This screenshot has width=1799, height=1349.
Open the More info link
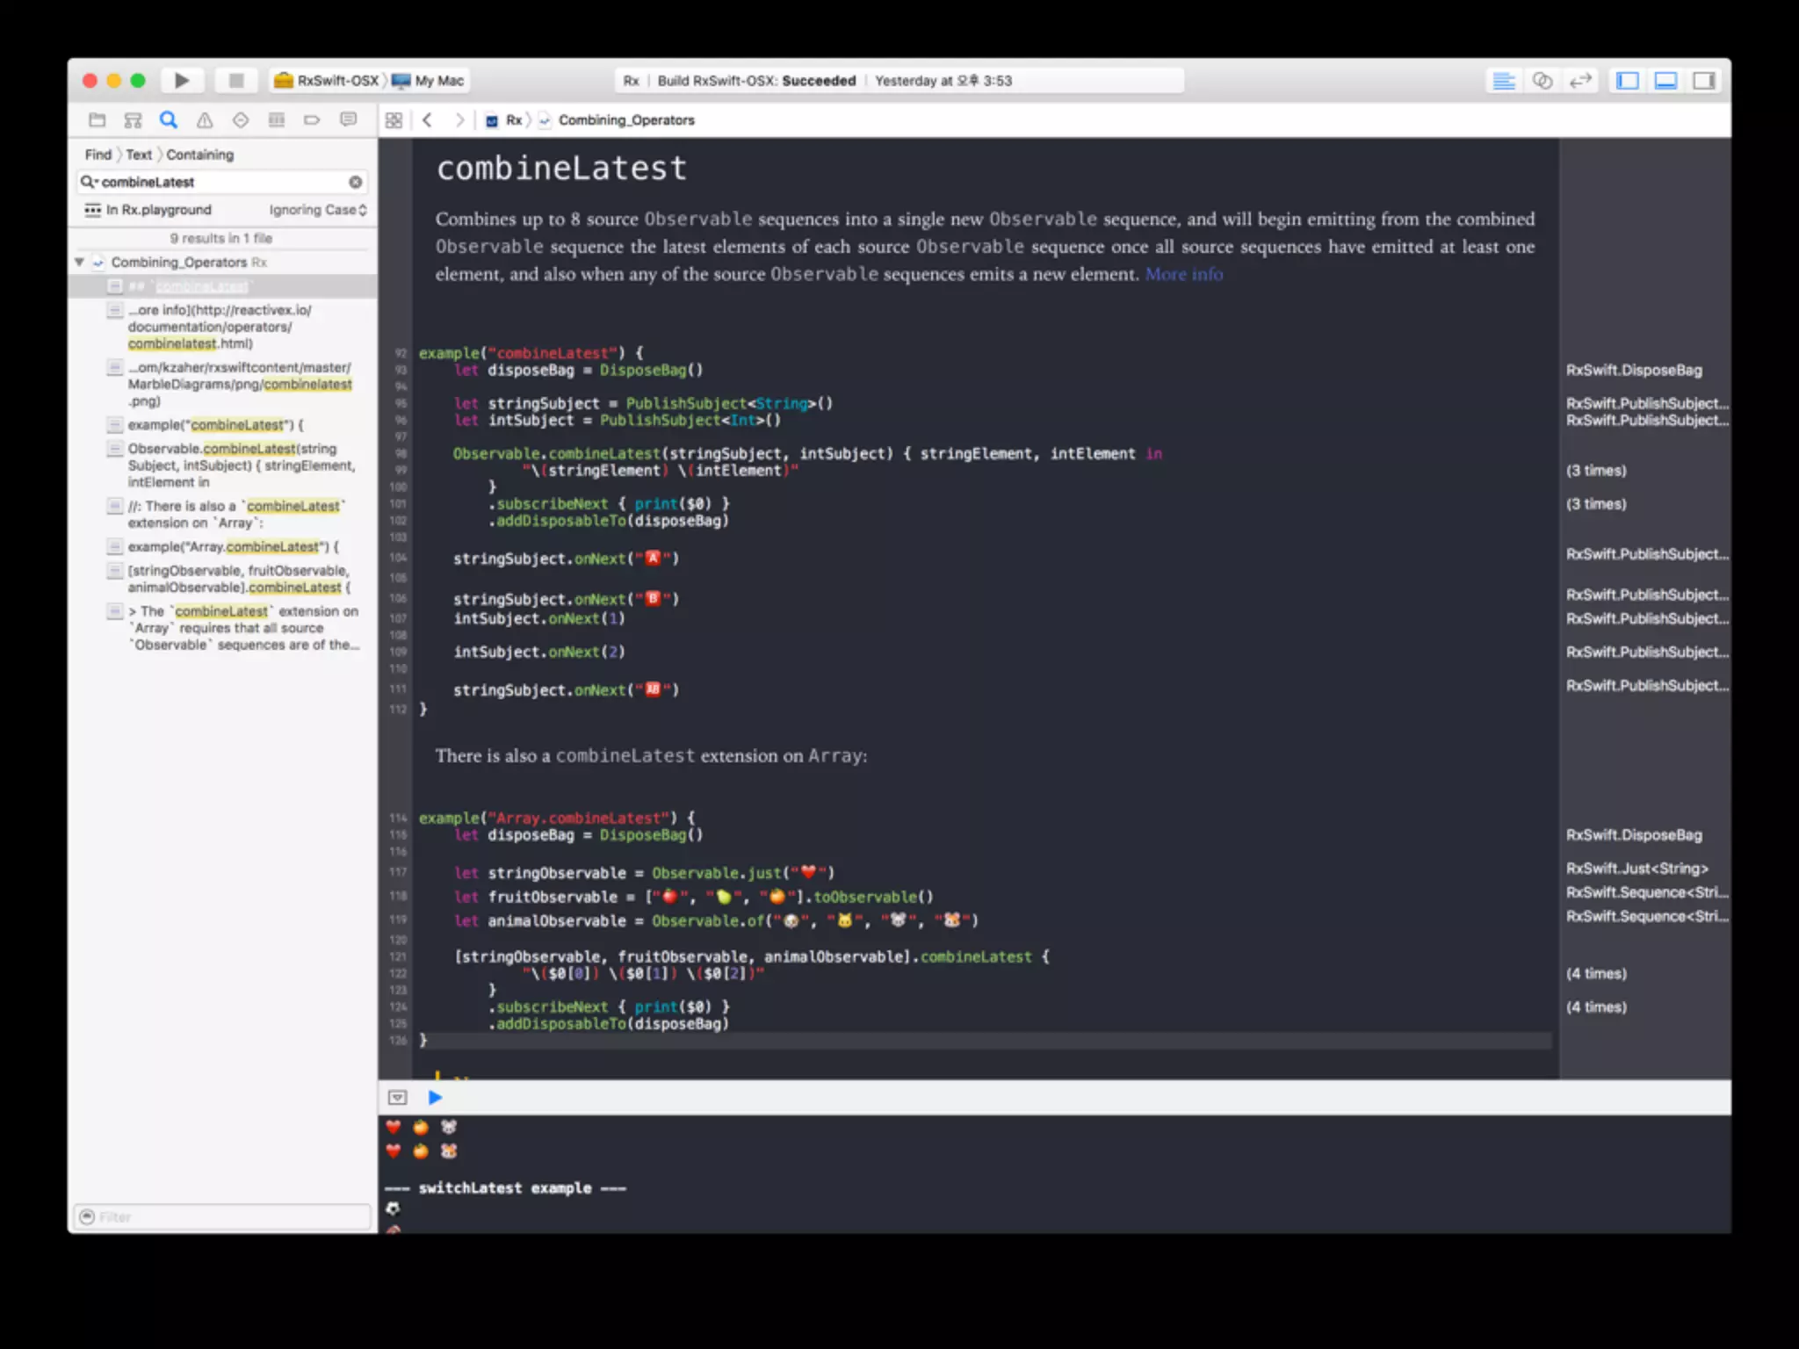[x=1183, y=274]
